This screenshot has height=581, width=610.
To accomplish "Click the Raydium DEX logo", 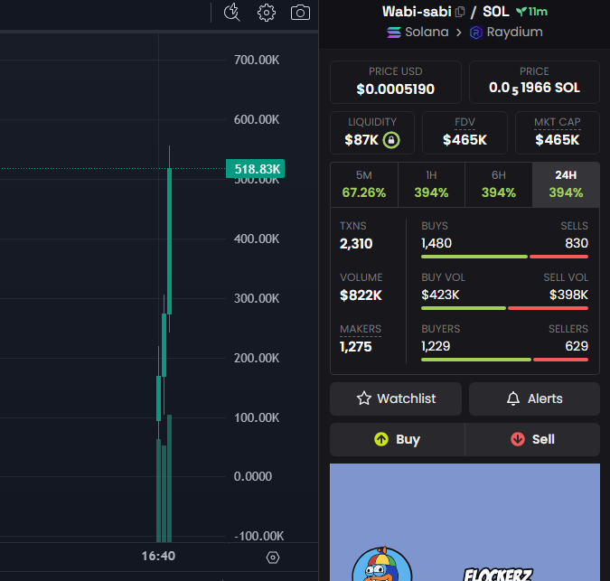I will pyautogui.click(x=475, y=33).
